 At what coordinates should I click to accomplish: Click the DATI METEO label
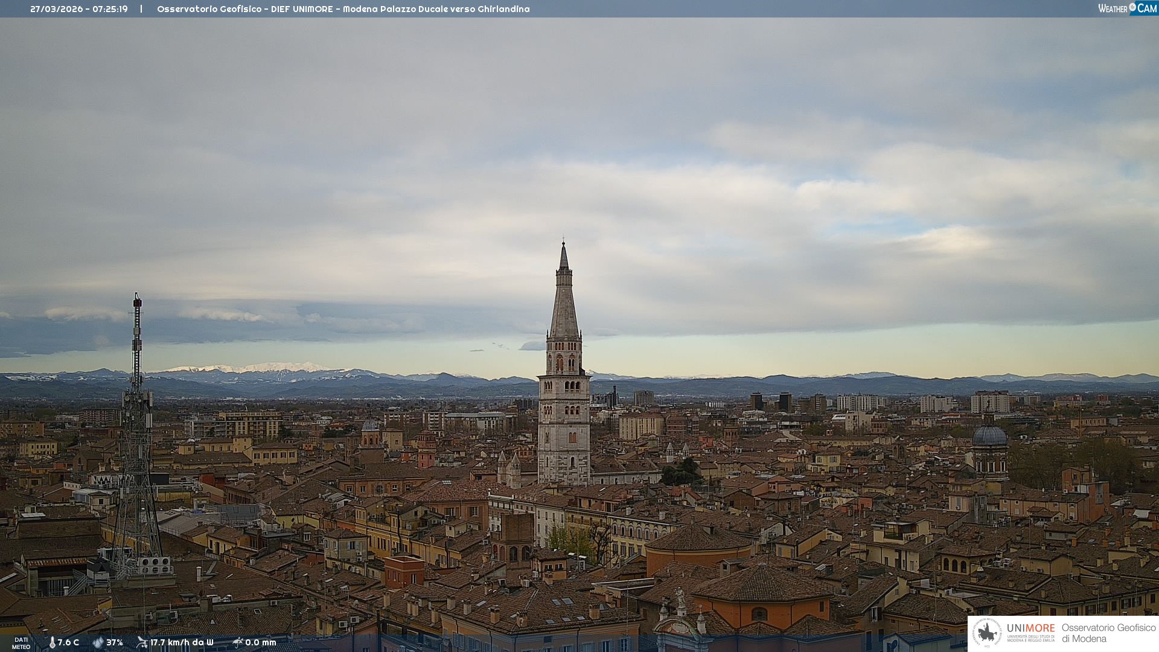click(x=21, y=643)
